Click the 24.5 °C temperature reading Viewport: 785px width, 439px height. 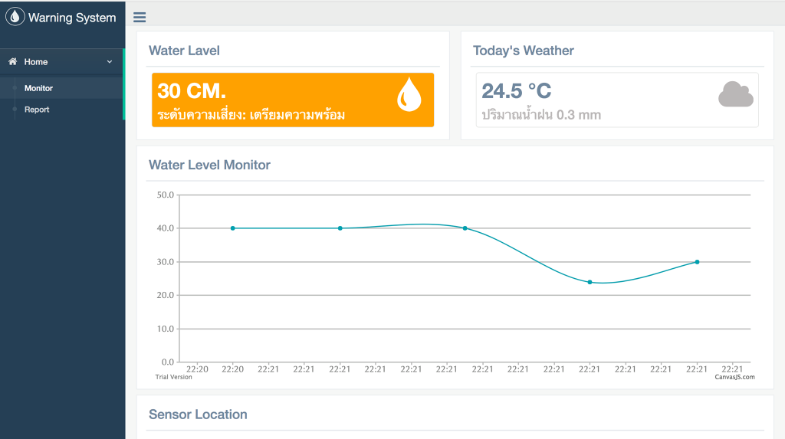click(516, 91)
